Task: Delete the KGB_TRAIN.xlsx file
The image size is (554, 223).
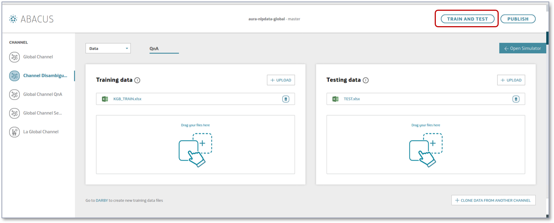Action: tap(286, 99)
